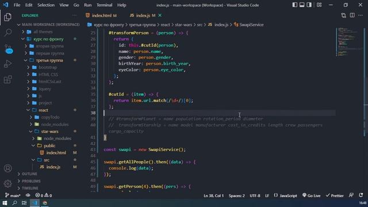368x207 pixels.
Task: Open the Customize Layout icon
Action: click(x=319, y=5)
